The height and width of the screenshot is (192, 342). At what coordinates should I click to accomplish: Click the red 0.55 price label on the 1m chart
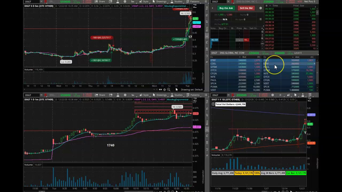tap(196, 114)
